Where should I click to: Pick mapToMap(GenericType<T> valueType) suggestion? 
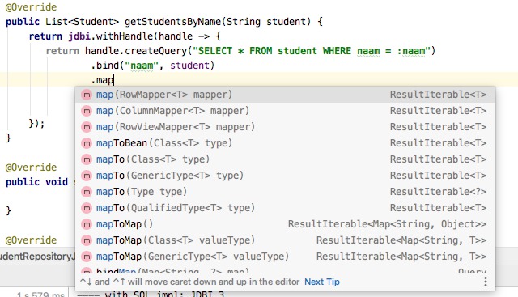[285, 257]
